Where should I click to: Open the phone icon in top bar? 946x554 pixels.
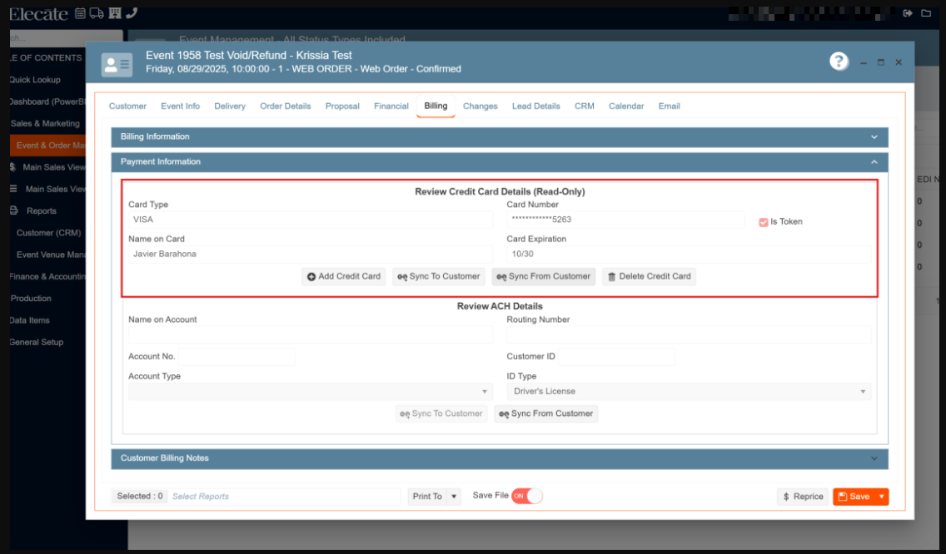coord(132,13)
